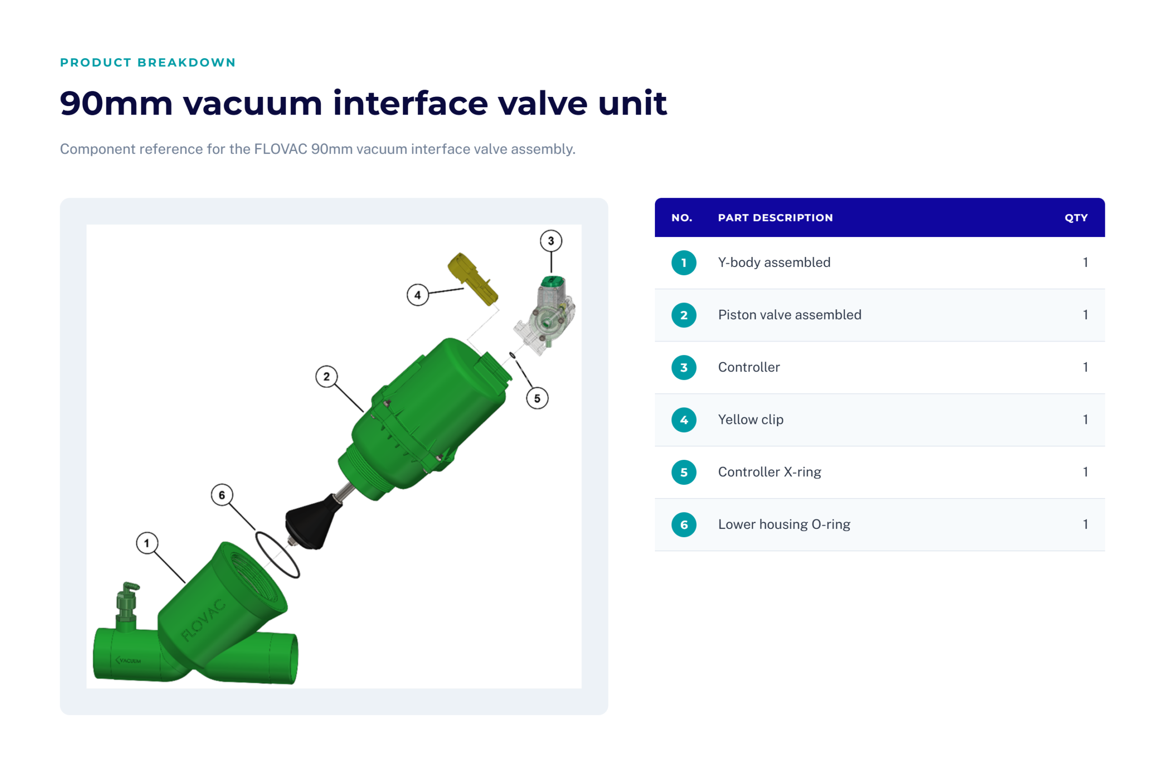Screen dimensions: 1165x775
Task: Click diagram callout circle 2 on piston valve
Action: (x=326, y=377)
